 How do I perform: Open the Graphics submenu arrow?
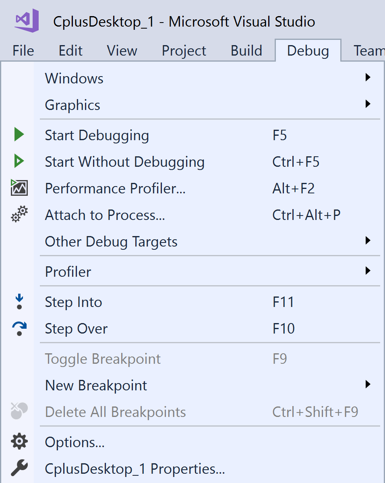pos(368,104)
